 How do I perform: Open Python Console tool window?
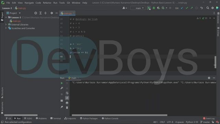coord(110,118)
